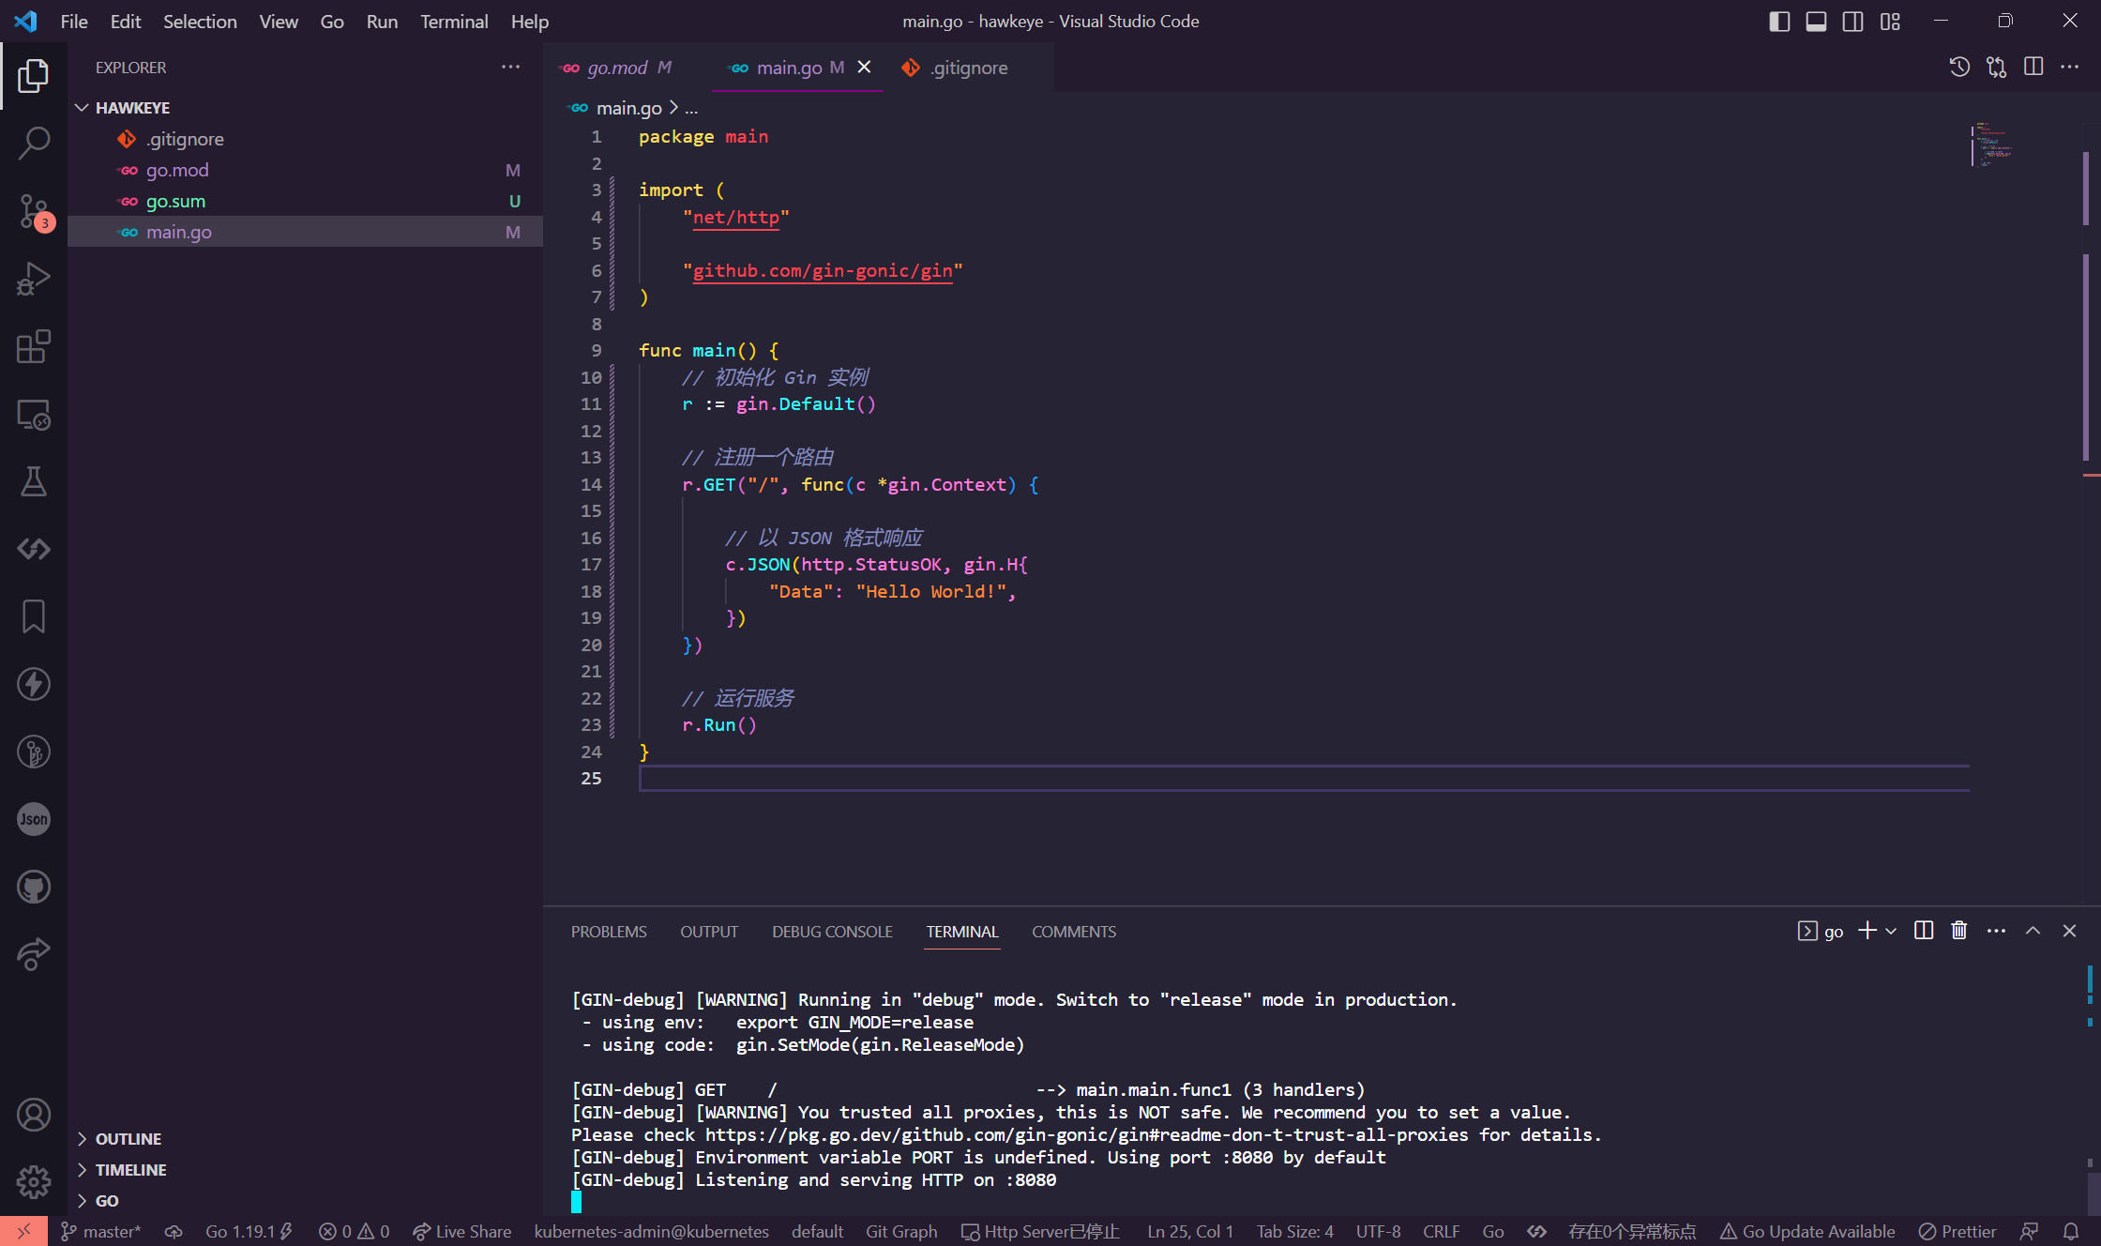Switch to the DEBUG CONSOLE tab
This screenshot has height=1246, width=2101.
832,932
